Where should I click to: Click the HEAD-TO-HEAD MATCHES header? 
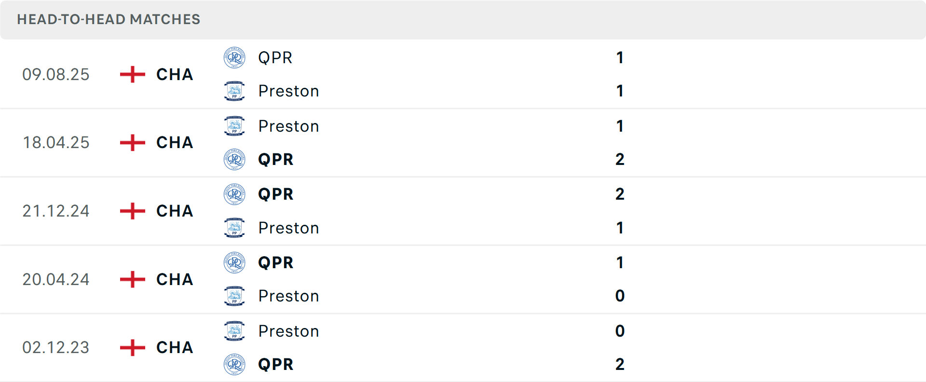[108, 20]
